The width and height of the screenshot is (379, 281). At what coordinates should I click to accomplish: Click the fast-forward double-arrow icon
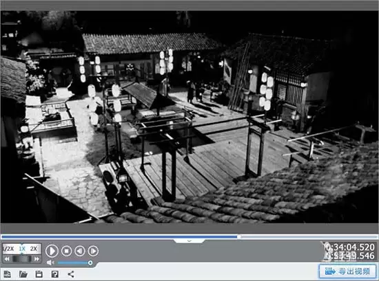pyautogui.click(x=37, y=259)
